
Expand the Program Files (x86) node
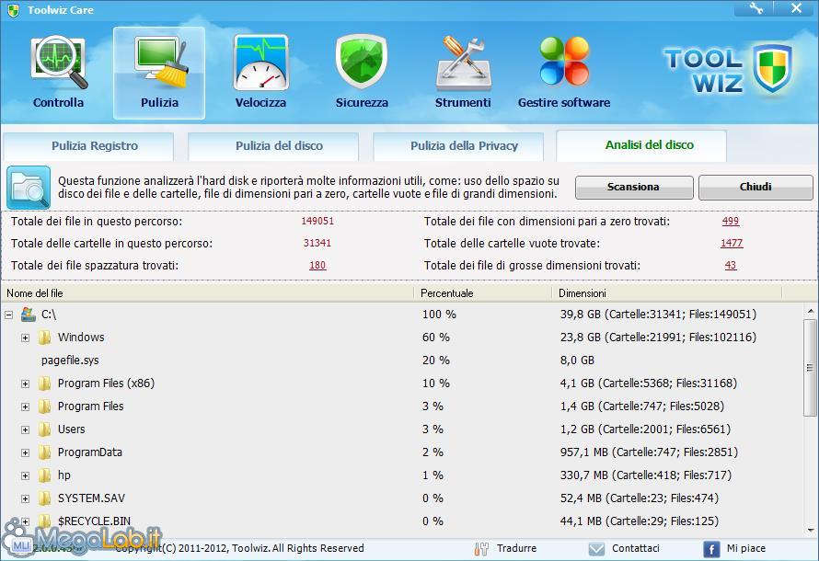click(25, 384)
